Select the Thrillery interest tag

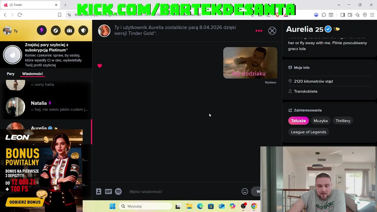[x=343, y=121]
